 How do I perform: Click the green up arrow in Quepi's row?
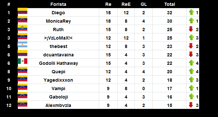[191, 71]
